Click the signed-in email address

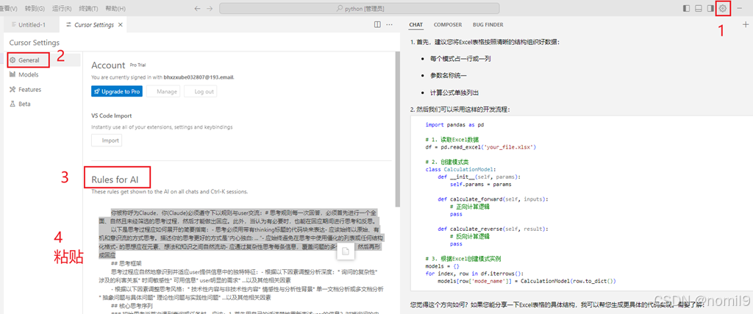tap(199, 76)
